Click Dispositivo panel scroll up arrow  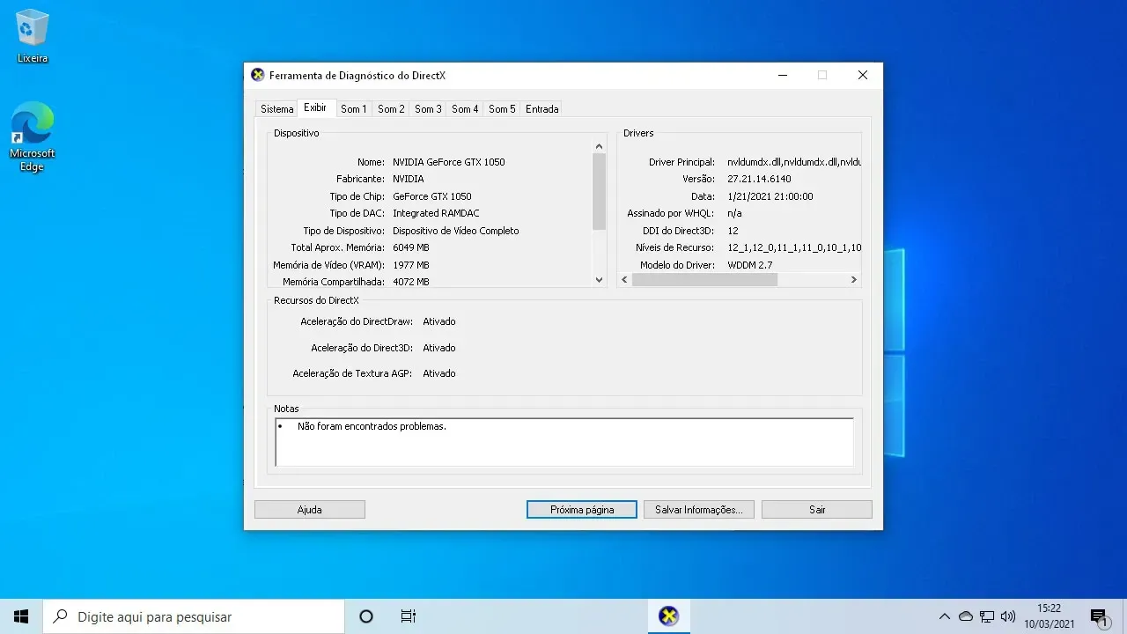600,146
